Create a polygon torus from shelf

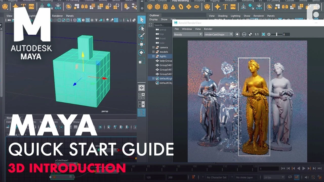point(181,7)
